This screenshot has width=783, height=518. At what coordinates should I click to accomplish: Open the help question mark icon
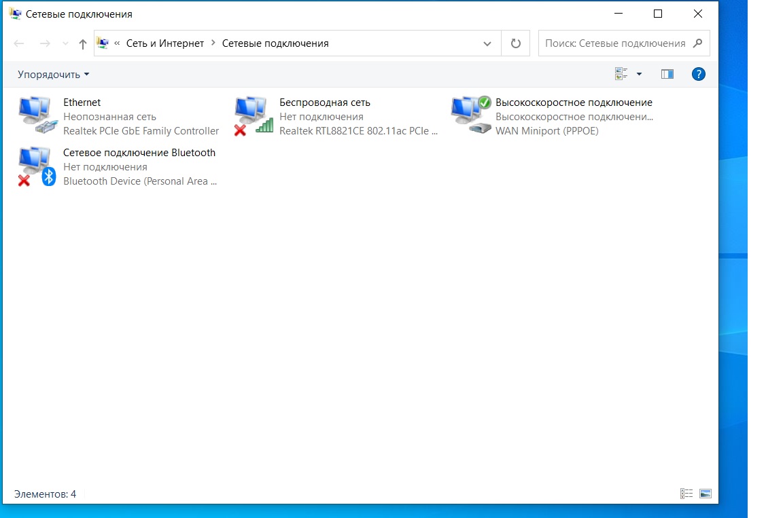(x=698, y=75)
